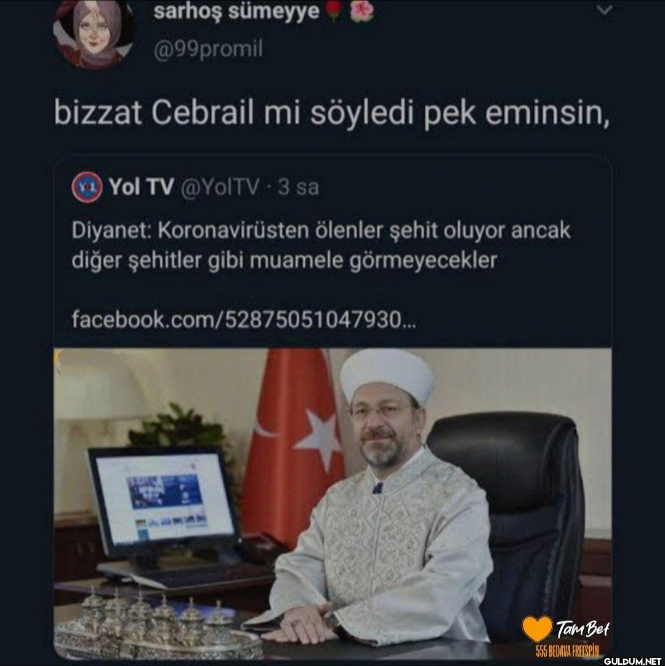The height and width of the screenshot is (666, 665).
Task: Open the Yol TV account name
Action: point(142,187)
